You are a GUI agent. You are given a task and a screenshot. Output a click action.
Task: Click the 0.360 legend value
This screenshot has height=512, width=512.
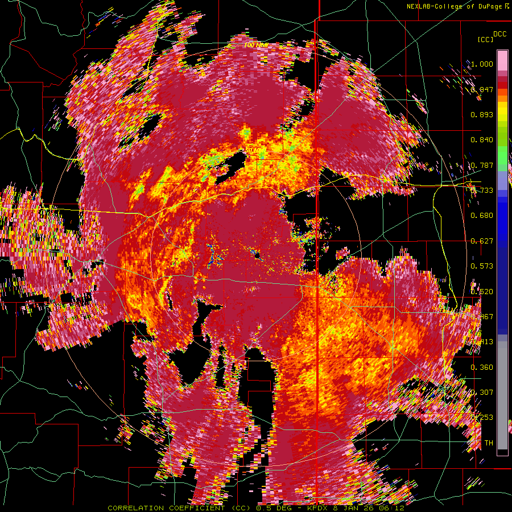pos(482,368)
